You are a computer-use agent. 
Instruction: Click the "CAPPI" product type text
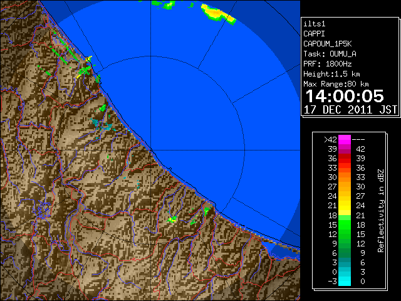pos(314,34)
